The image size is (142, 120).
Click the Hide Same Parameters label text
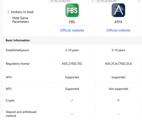21,20
